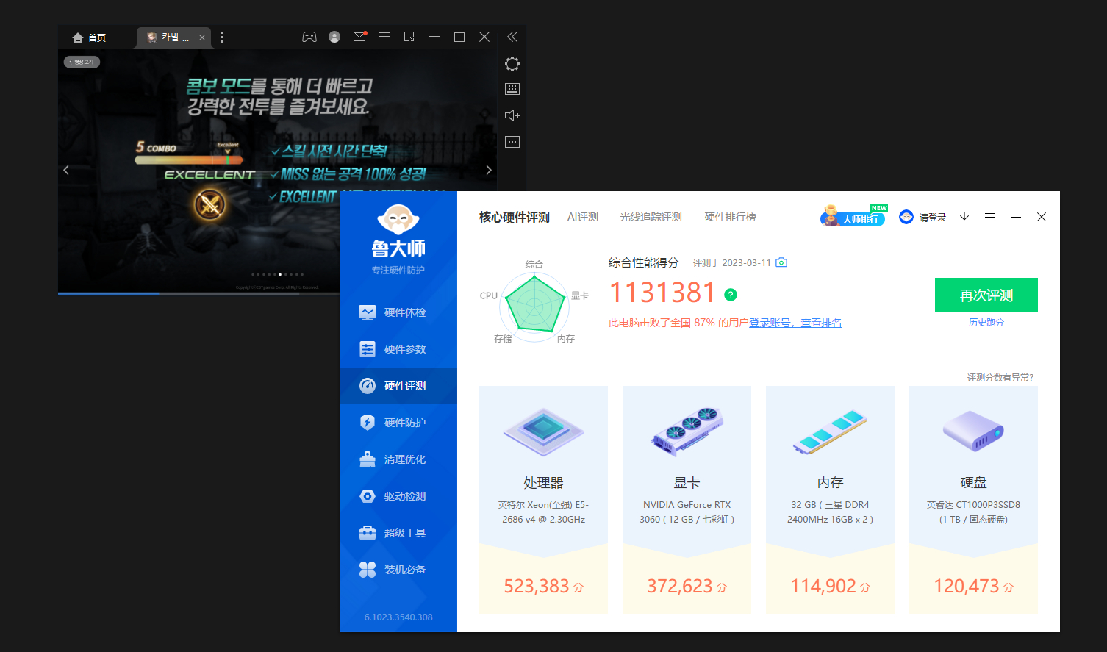Open 驱动检测 in Ludashi sidebar
The width and height of the screenshot is (1107, 652).
(398, 496)
